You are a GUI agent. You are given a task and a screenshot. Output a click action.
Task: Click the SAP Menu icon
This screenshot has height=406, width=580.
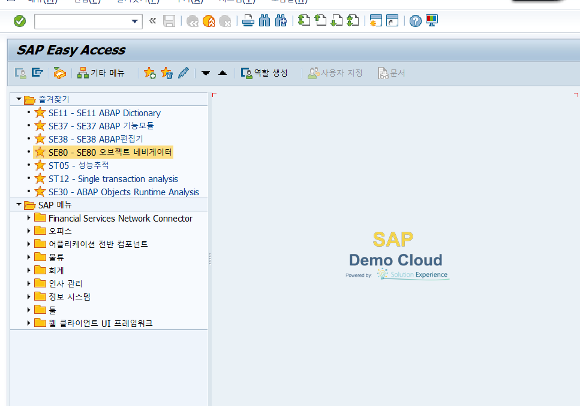(37, 72)
